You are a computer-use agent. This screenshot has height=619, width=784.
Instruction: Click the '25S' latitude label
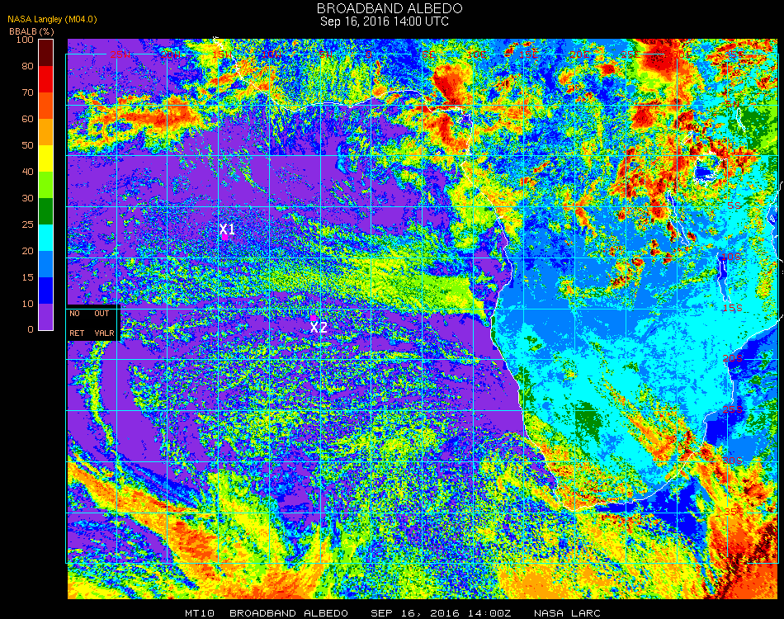(x=732, y=409)
